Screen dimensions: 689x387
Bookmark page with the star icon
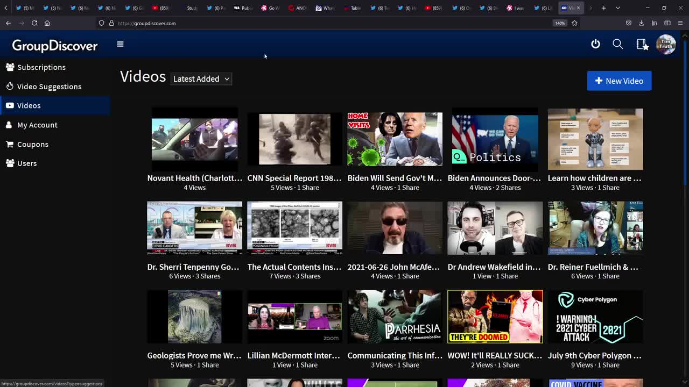click(574, 23)
